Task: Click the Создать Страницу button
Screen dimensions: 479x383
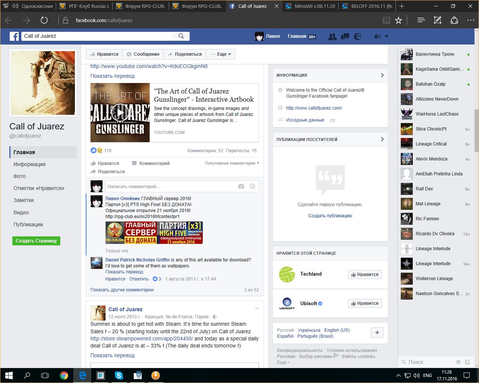Action: pyautogui.click(x=36, y=241)
